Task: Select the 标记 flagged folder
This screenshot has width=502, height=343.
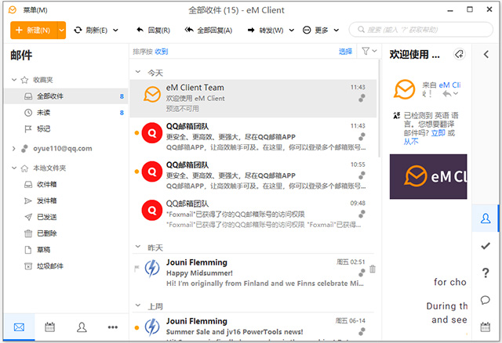Action: (x=66, y=129)
